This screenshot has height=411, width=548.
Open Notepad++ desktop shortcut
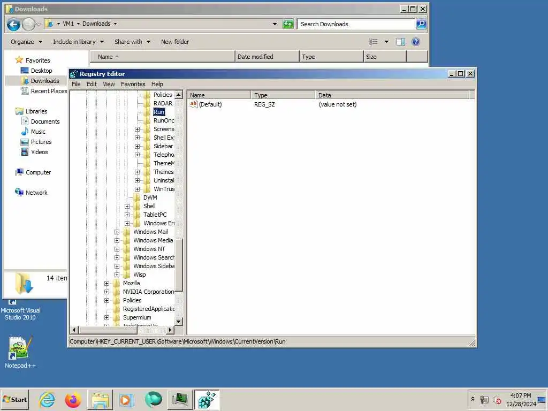[x=20, y=352]
